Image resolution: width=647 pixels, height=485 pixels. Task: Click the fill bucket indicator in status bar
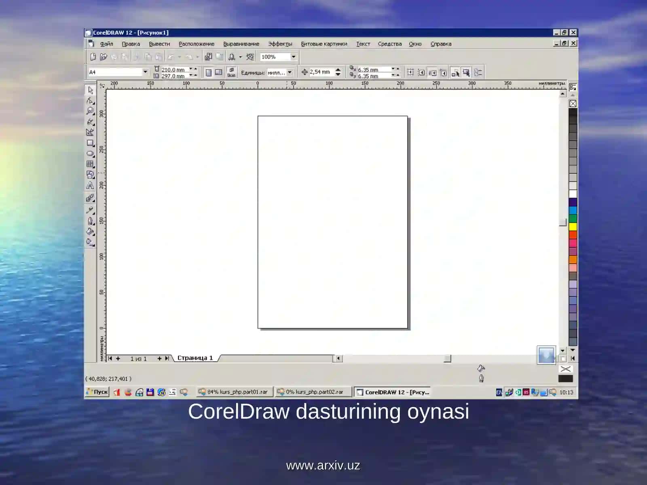(x=481, y=368)
